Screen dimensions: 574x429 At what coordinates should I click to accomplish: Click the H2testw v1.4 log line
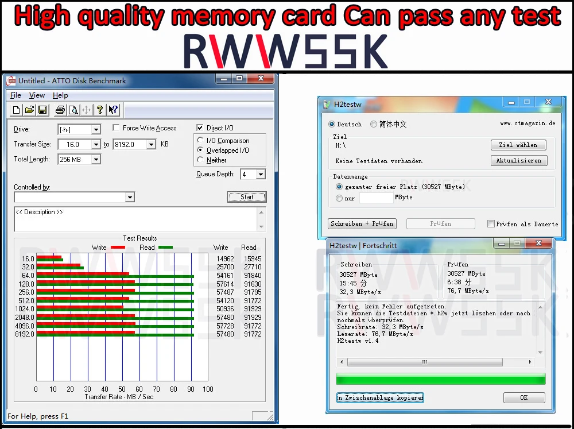[358, 341]
